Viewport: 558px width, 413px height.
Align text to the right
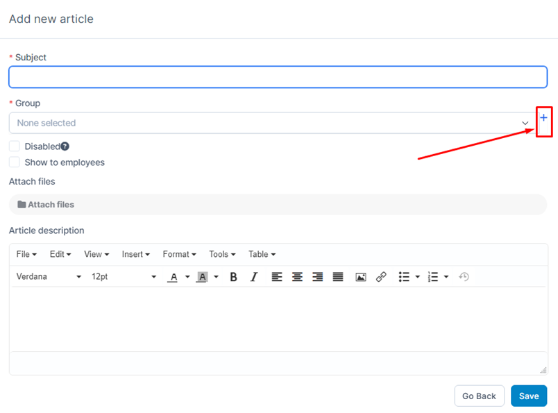(x=317, y=277)
